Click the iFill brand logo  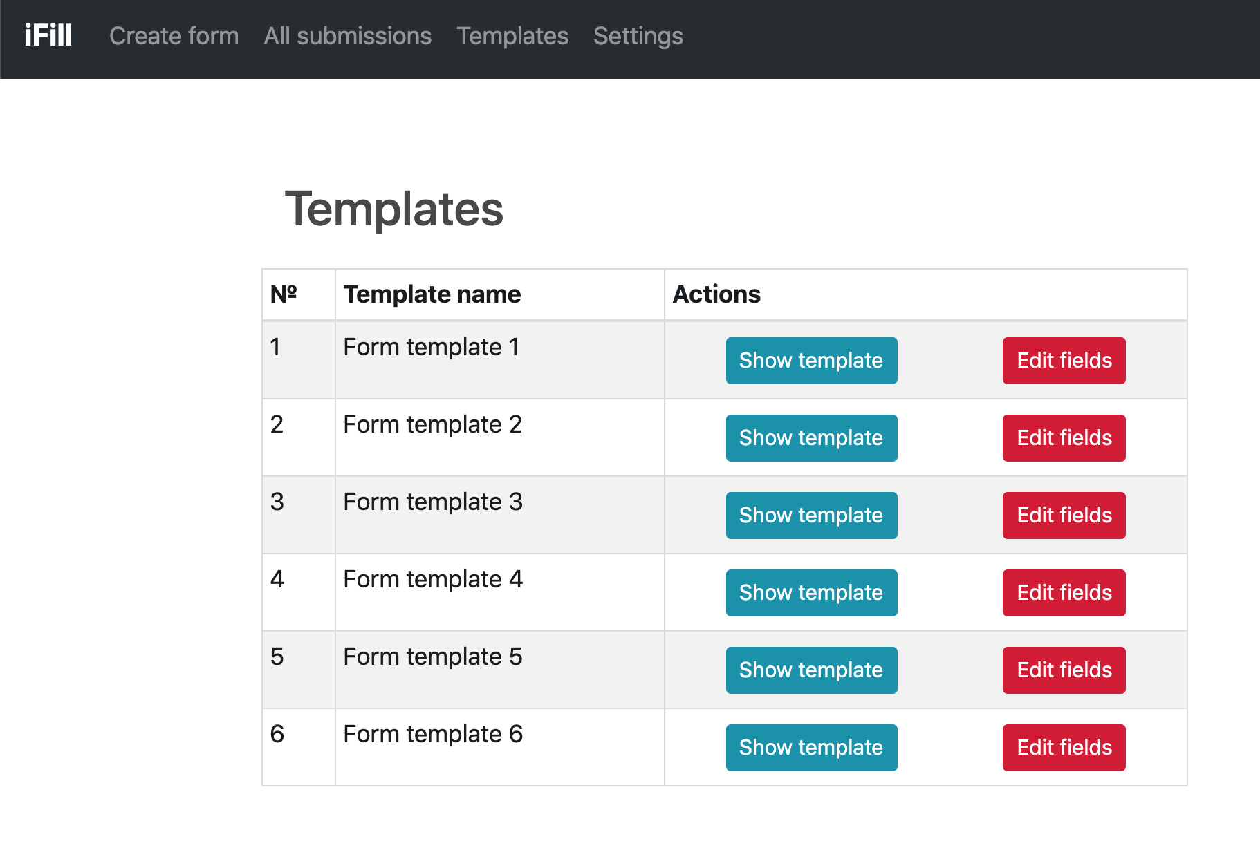pyautogui.click(x=48, y=36)
